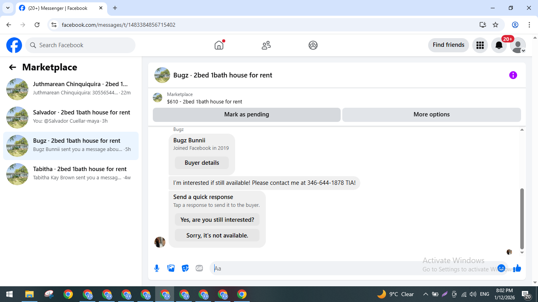
Task: Click Bugz header listing avatar
Action: pos(162,75)
